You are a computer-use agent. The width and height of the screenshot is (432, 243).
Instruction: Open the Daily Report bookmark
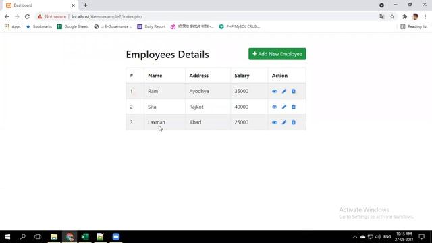151,26
